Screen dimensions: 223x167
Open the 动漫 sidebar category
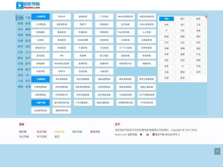(20, 41)
